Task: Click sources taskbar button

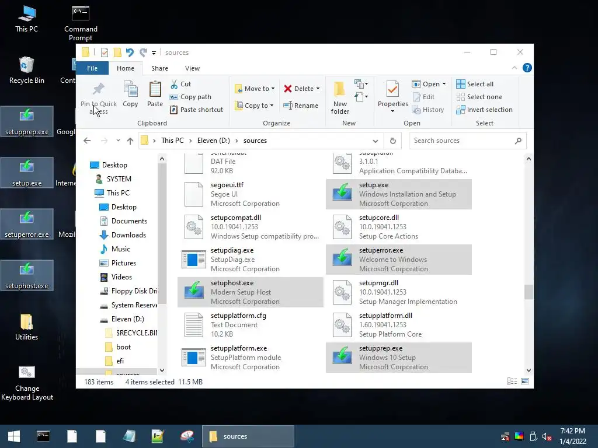Action: coord(248,436)
